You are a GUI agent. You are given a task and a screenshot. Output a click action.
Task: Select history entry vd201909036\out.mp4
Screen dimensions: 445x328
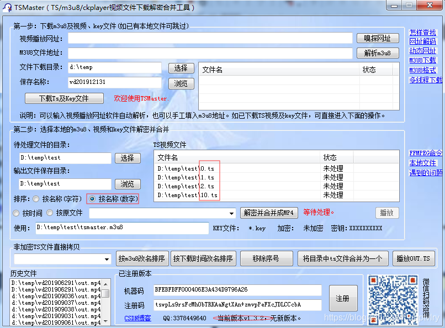(x=56, y=297)
